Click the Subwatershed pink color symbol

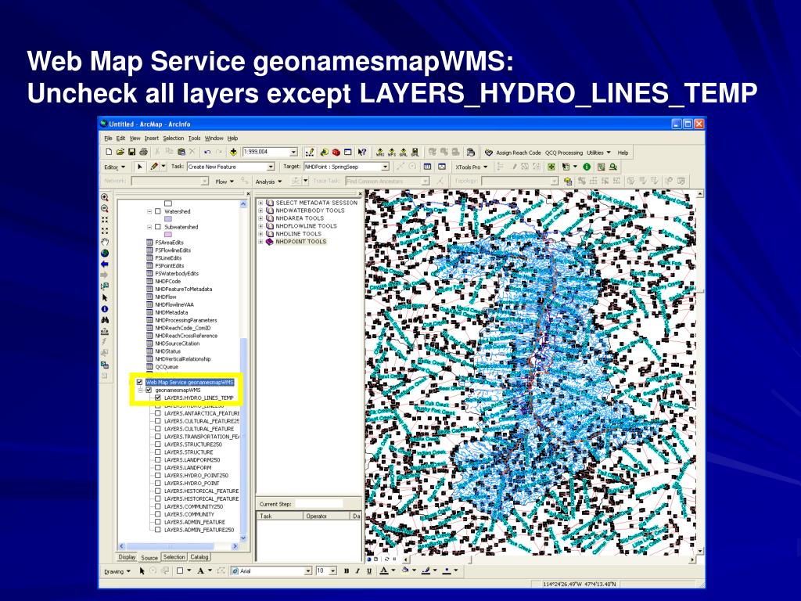pyautogui.click(x=167, y=235)
